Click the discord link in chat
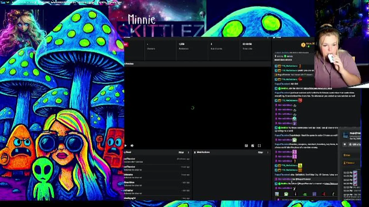 point(318,88)
